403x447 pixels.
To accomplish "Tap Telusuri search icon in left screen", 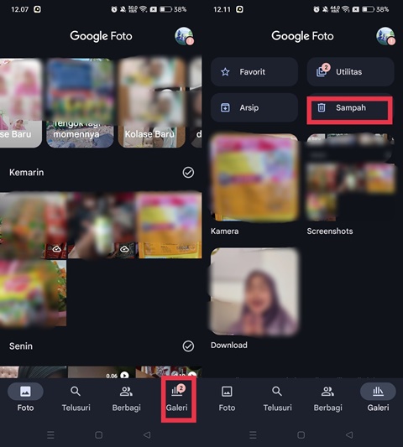I will coord(76,392).
